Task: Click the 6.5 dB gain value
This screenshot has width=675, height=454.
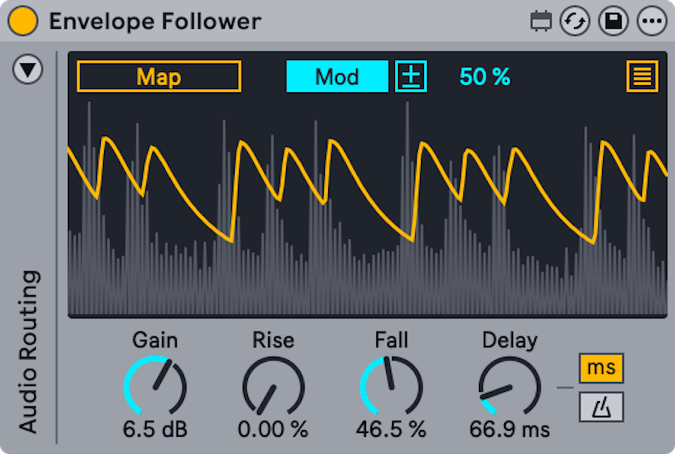Action: [155, 429]
